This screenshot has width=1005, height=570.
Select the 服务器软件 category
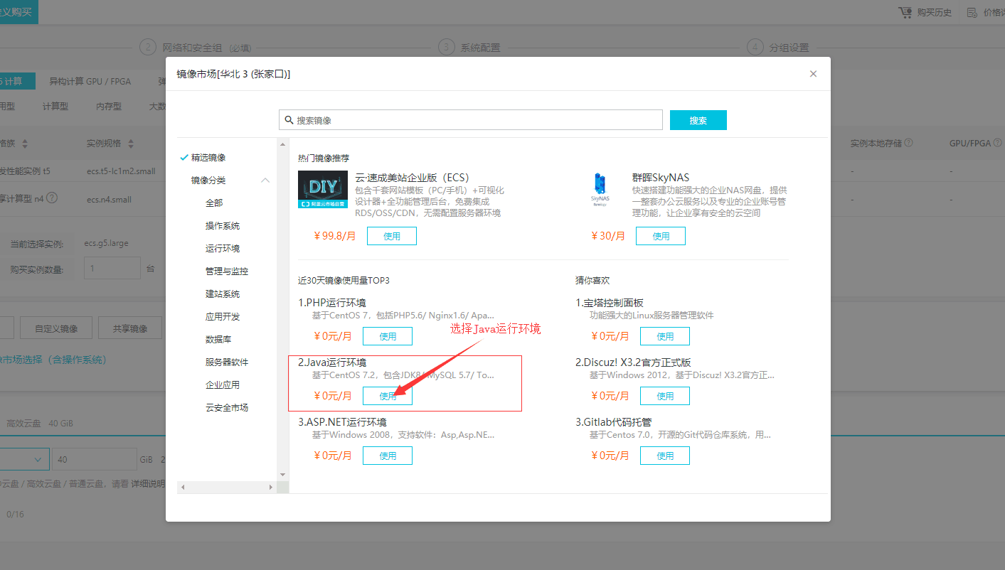[x=227, y=362]
